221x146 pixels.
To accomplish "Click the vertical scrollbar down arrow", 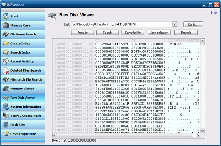I will tap(203, 131).
